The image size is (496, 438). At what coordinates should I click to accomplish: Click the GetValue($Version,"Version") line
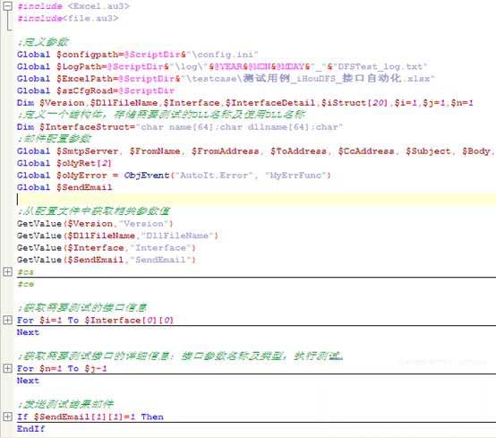[95, 224]
